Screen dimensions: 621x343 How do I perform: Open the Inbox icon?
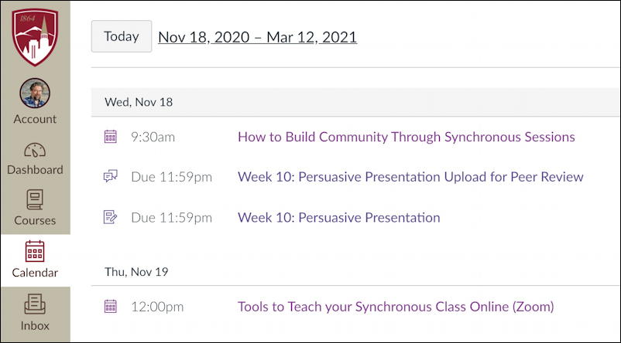(x=35, y=304)
